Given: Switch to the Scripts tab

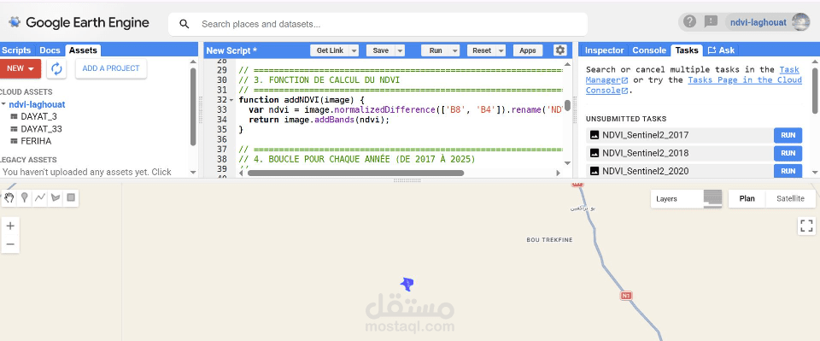Looking at the screenshot, I should tap(16, 50).
